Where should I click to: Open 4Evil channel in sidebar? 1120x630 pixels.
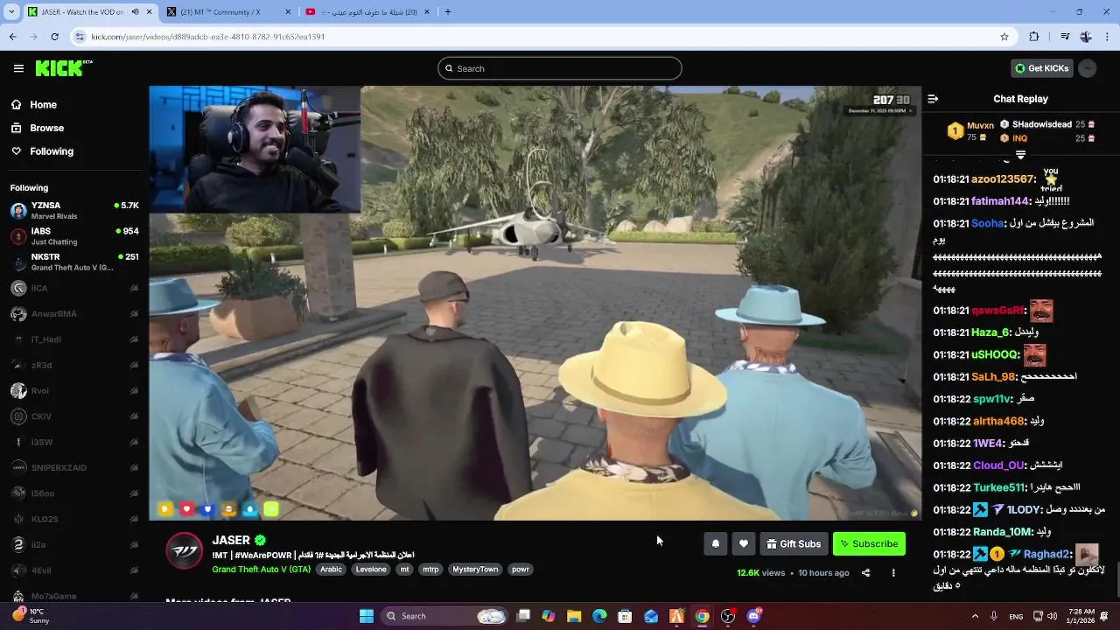[x=74, y=570]
